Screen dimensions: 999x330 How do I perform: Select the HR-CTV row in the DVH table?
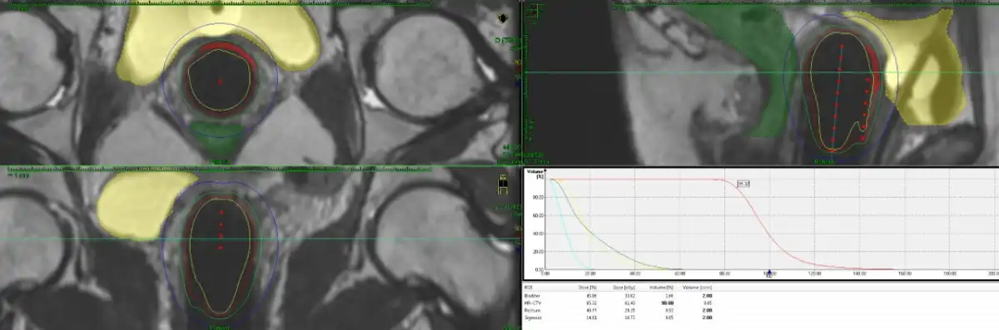point(616,303)
